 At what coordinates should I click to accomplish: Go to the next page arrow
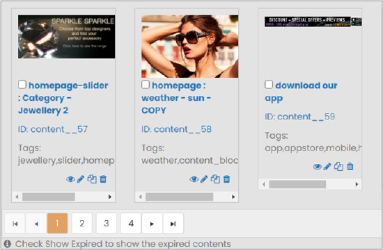coord(152,224)
